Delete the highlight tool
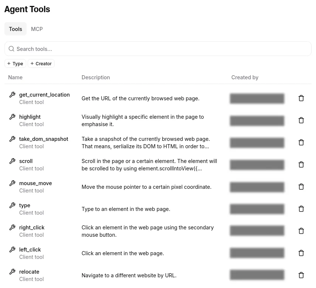This screenshot has width=316, height=288. point(301,120)
